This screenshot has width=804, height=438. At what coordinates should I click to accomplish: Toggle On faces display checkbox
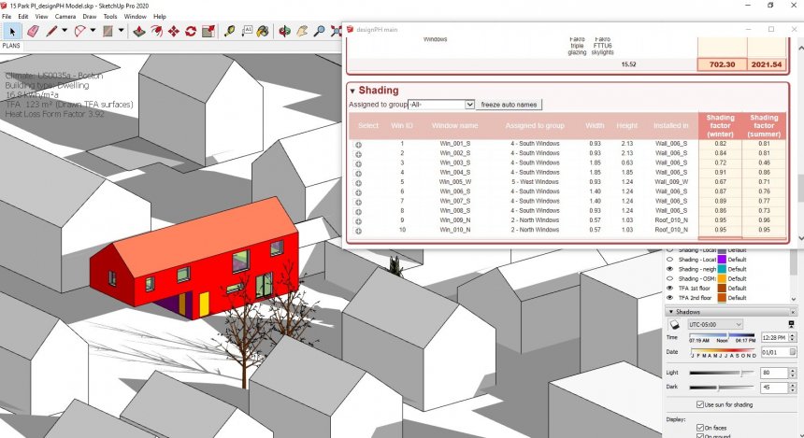tap(700, 427)
